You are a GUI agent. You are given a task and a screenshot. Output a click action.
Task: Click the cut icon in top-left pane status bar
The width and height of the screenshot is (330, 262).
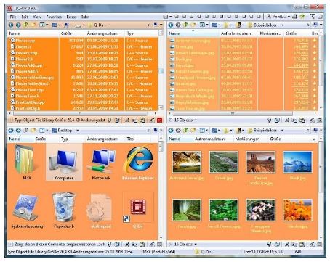[x=127, y=120]
